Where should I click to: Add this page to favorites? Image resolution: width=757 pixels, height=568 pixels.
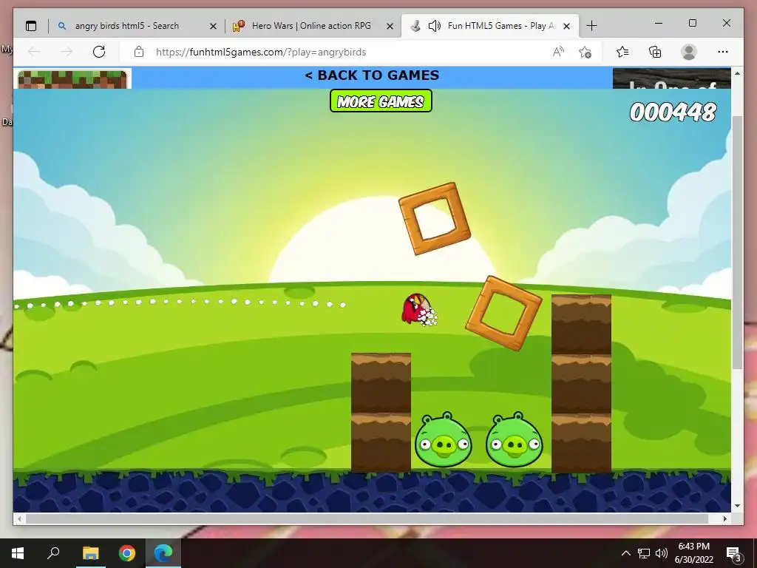[x=585, y=53]
